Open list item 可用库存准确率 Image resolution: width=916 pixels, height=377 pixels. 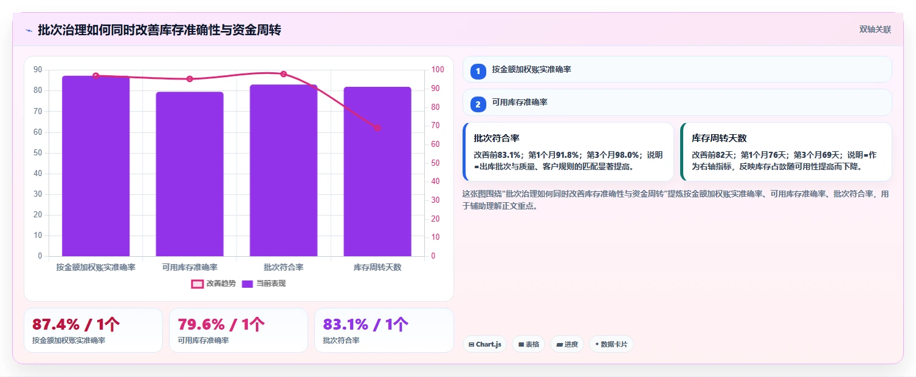(677, 102)
